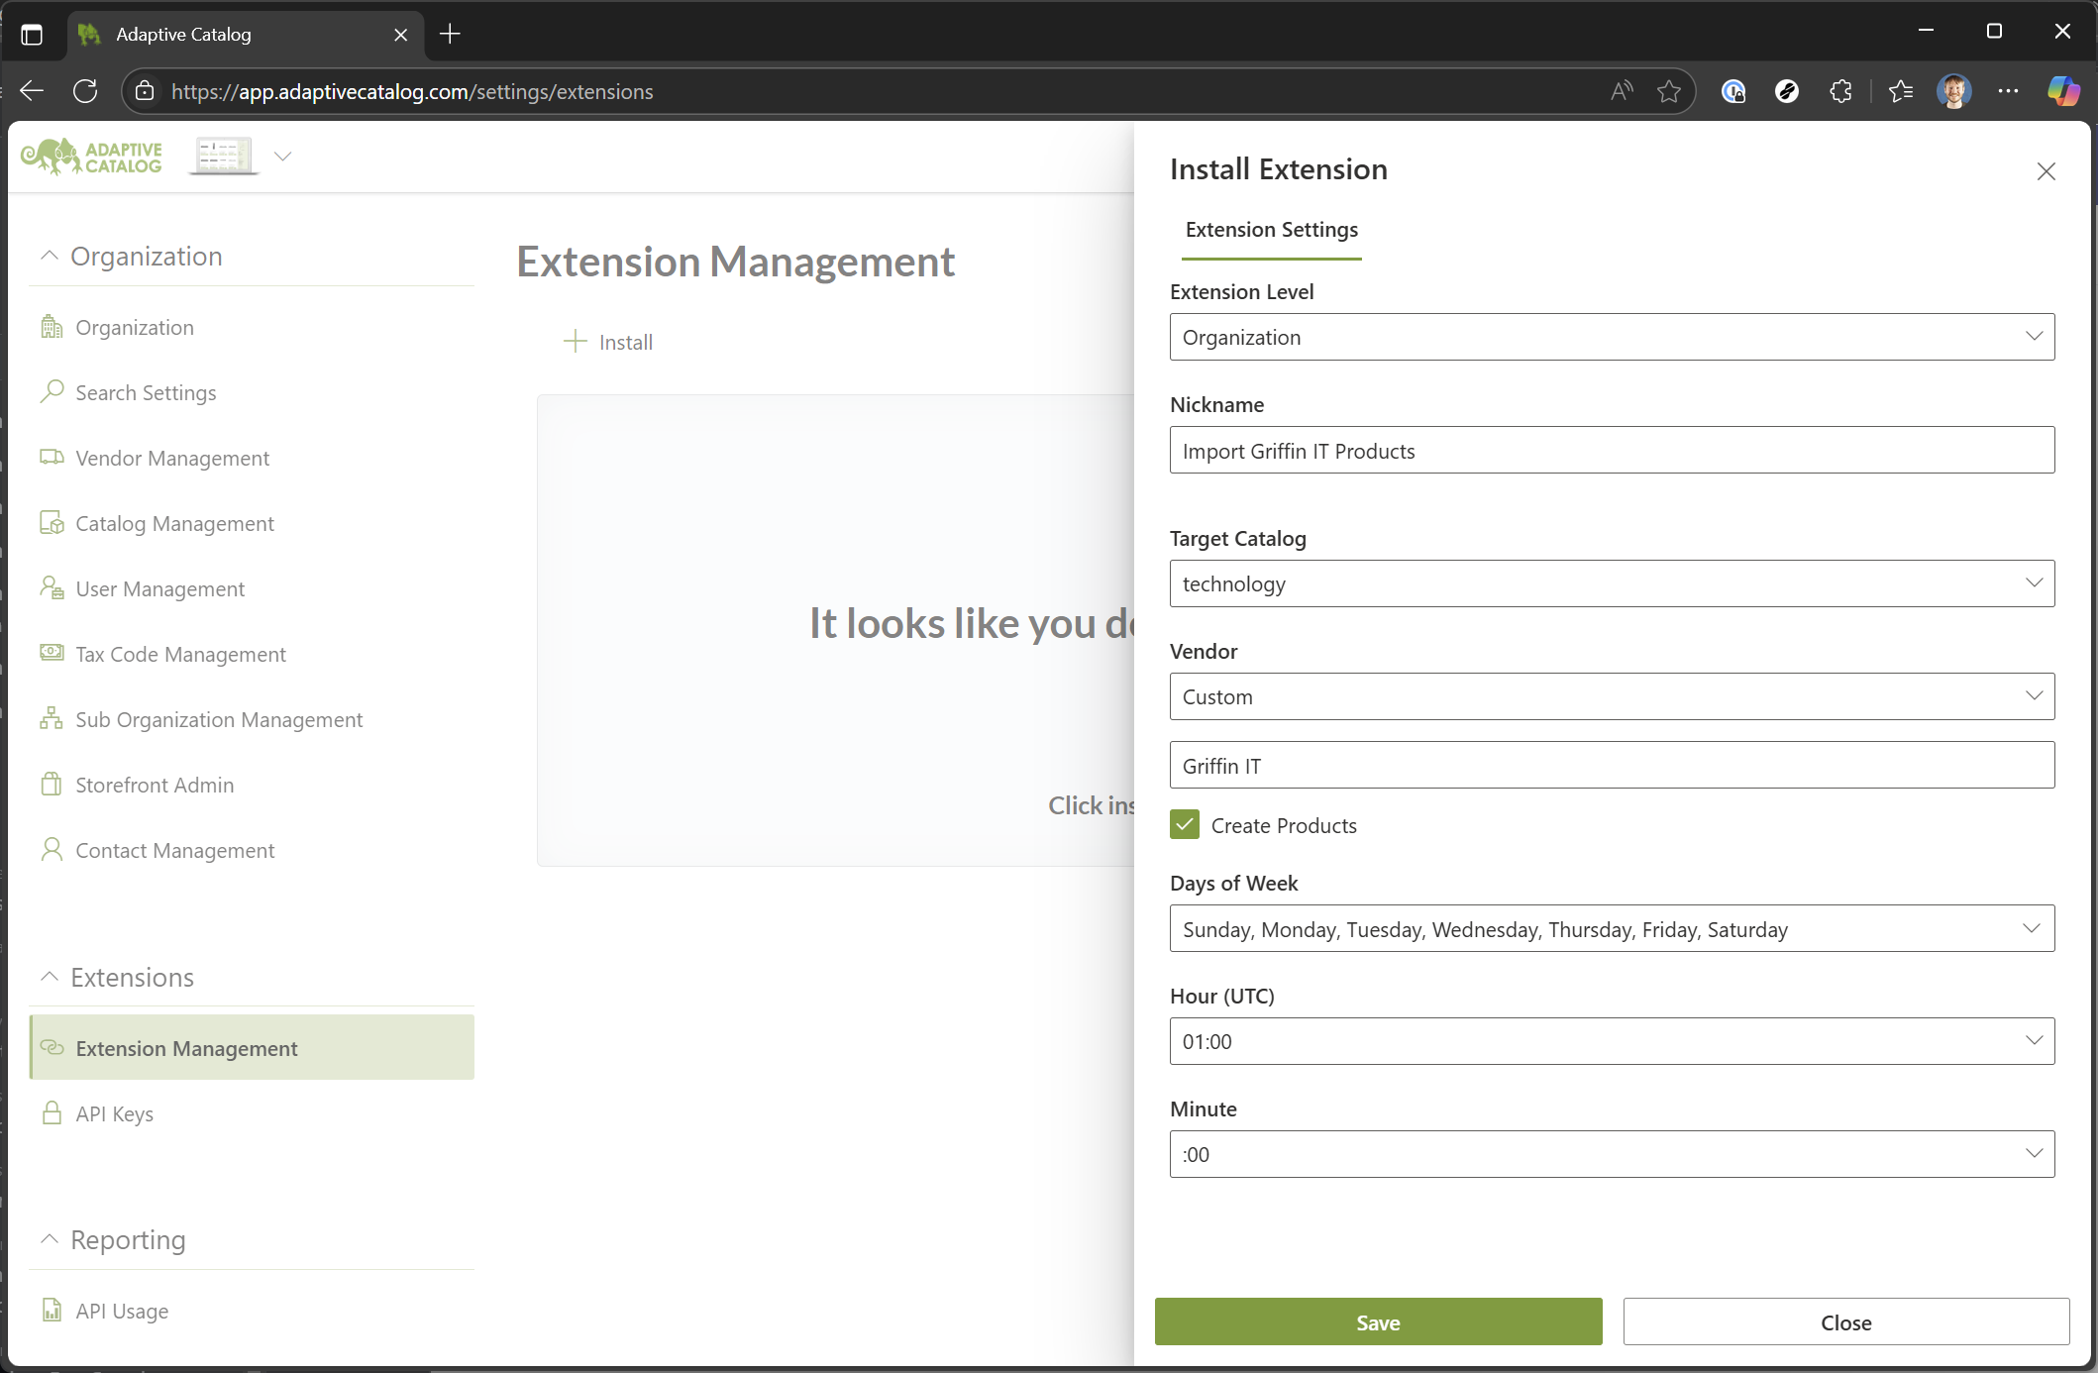Open Contact Management person icon
The width and height of the screenshot is (2098, 1373).
52,850
